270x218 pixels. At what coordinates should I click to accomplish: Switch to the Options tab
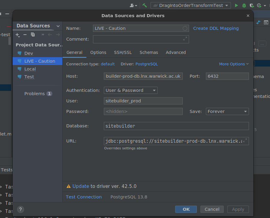98,52
